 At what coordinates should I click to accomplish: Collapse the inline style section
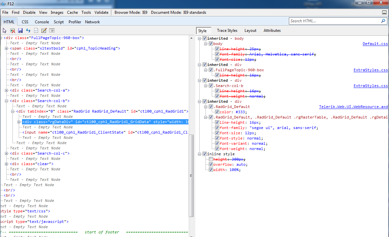pyautogui.click(x=200, y=154)
